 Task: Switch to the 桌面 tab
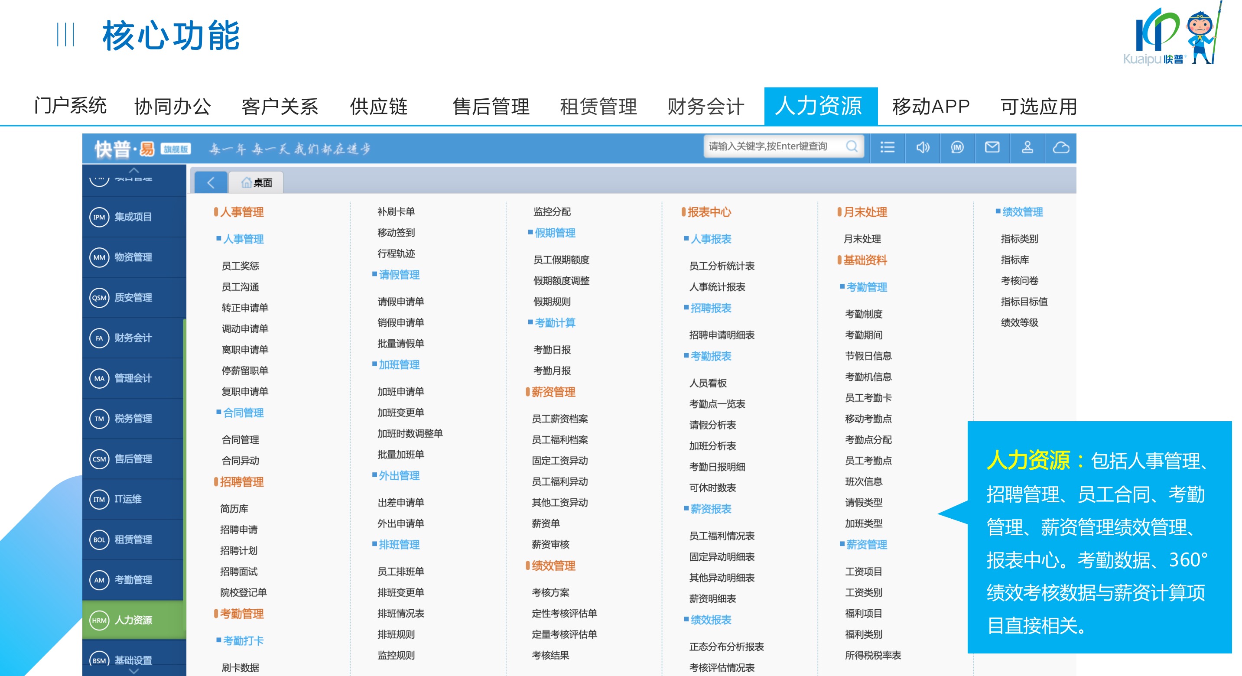(257, 183)
